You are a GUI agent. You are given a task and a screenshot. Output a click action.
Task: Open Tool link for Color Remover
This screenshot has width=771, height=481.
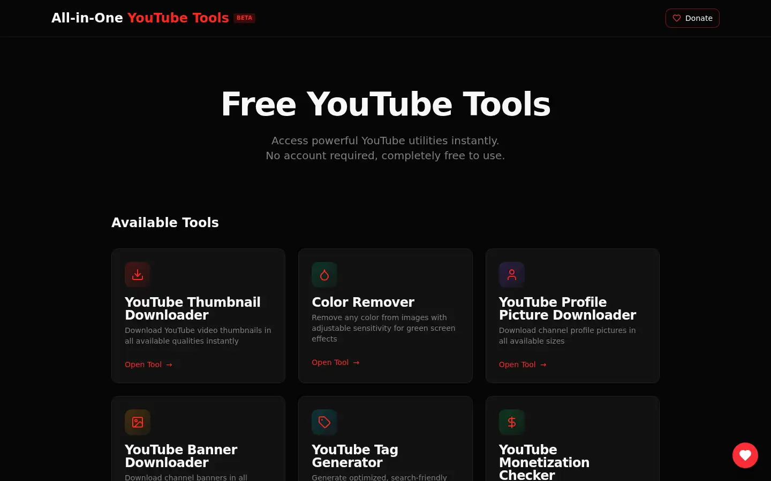point(336,362)
